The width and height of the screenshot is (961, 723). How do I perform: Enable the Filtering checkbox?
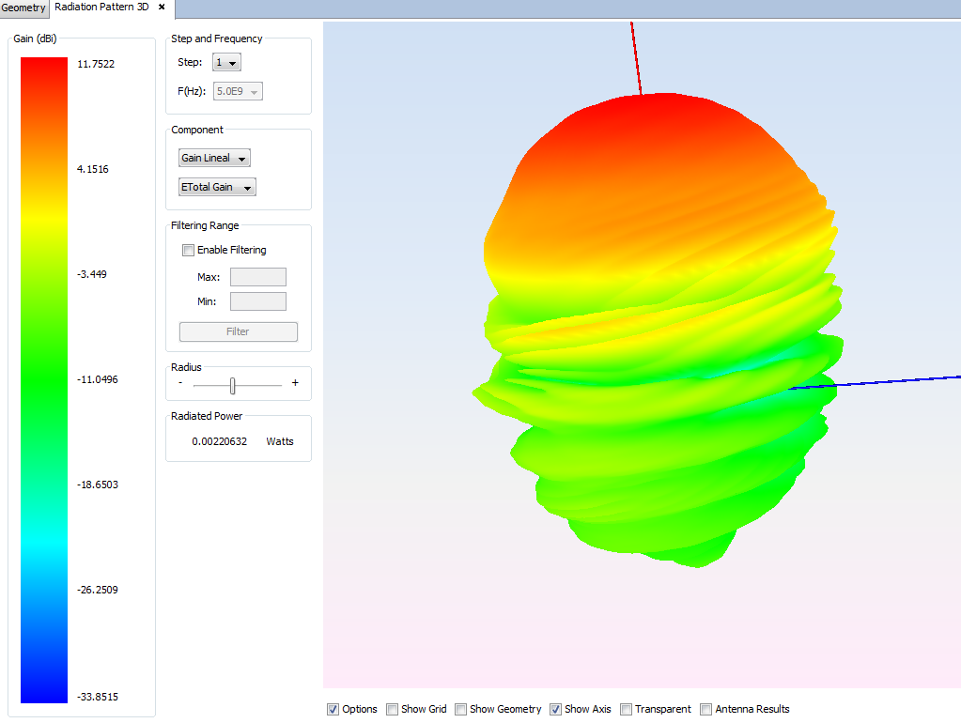189,251
